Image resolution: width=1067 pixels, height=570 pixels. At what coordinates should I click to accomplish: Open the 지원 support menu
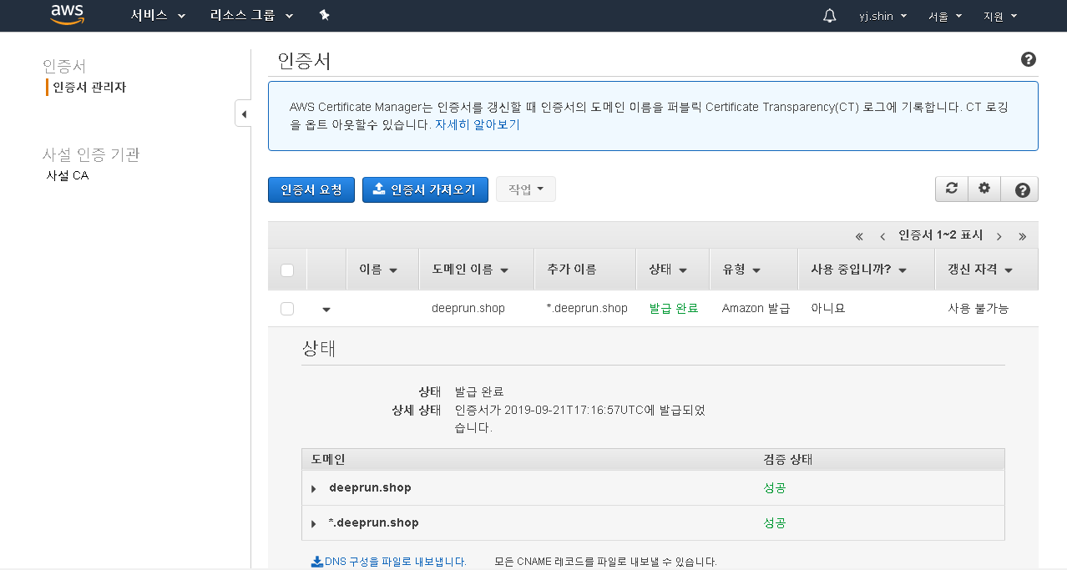[x=1000, y=16]
